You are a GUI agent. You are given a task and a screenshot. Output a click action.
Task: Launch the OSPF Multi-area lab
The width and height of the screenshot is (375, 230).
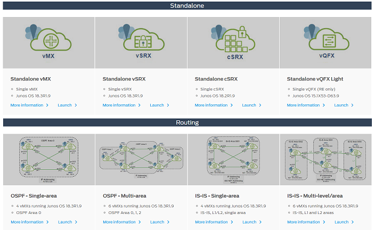point(160,222)
